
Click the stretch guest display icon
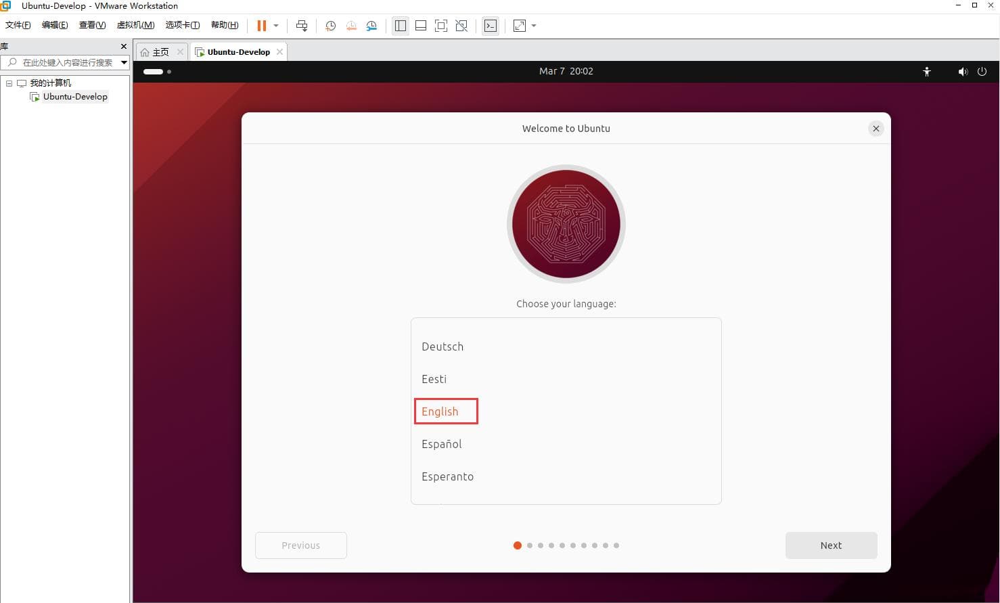click(x=520, y=26)
